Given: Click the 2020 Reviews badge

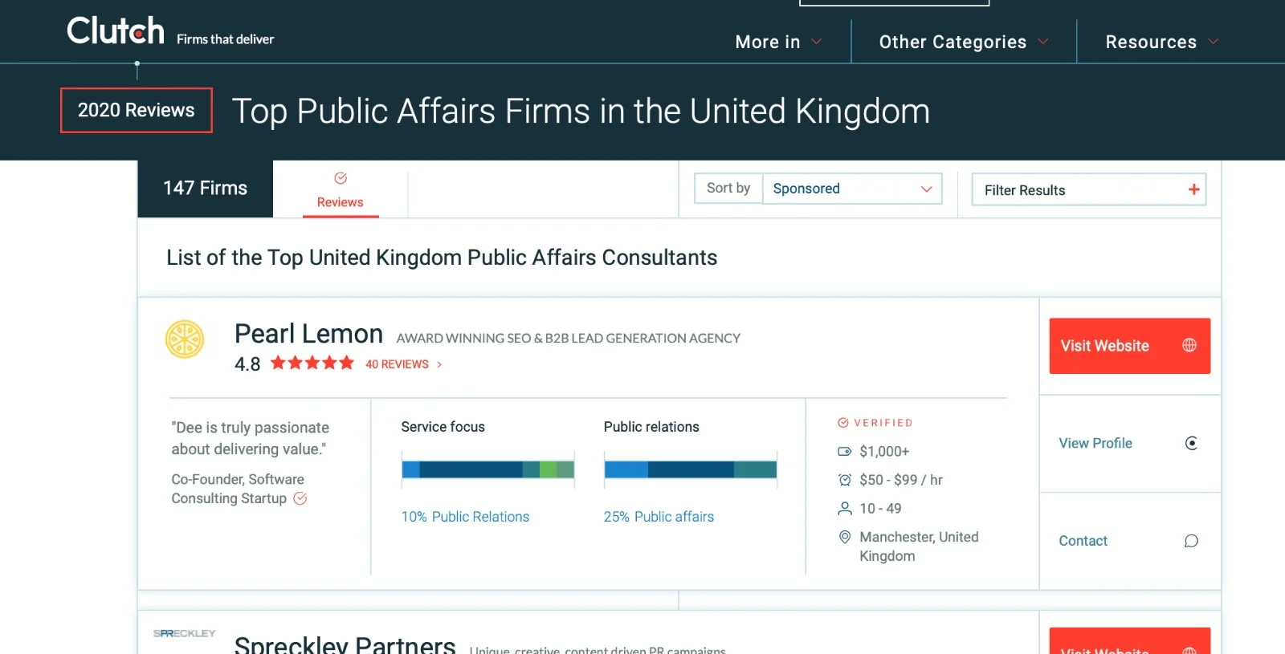Looking at the screenshot, I should [x=137, y=110].
